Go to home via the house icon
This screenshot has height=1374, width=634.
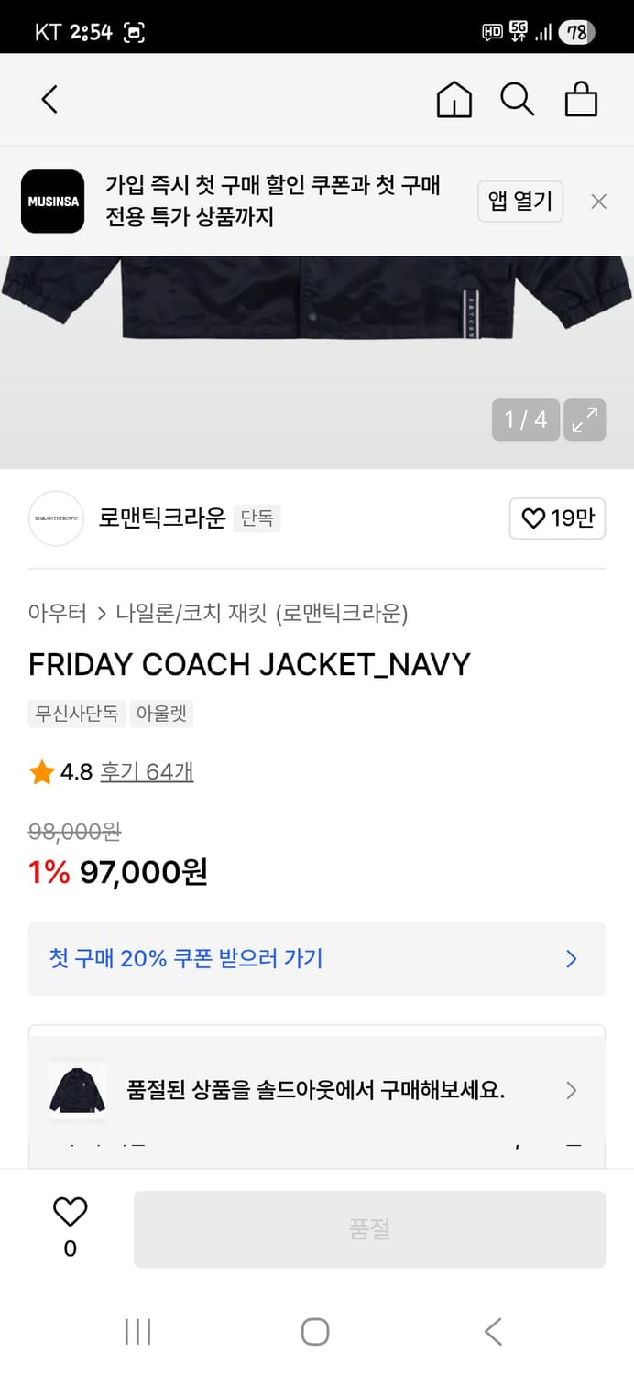(x=454, y=99)
